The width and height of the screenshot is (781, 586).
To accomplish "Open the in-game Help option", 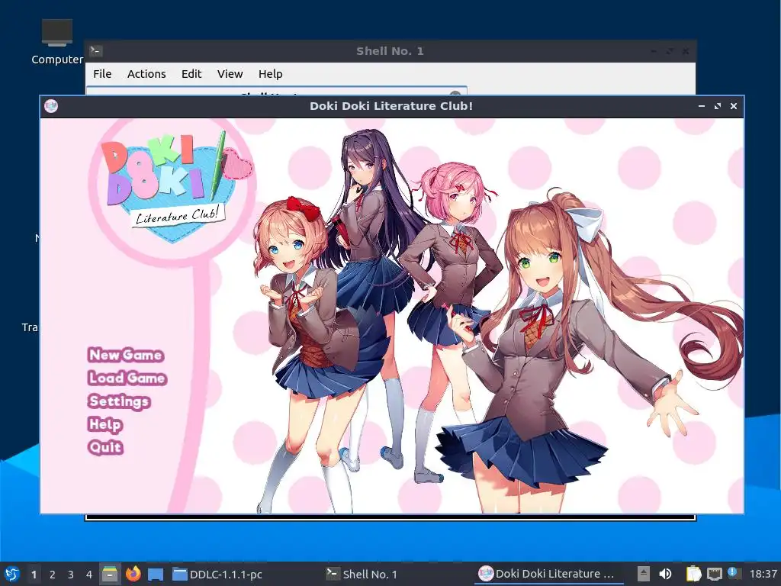I will point(105,424).
